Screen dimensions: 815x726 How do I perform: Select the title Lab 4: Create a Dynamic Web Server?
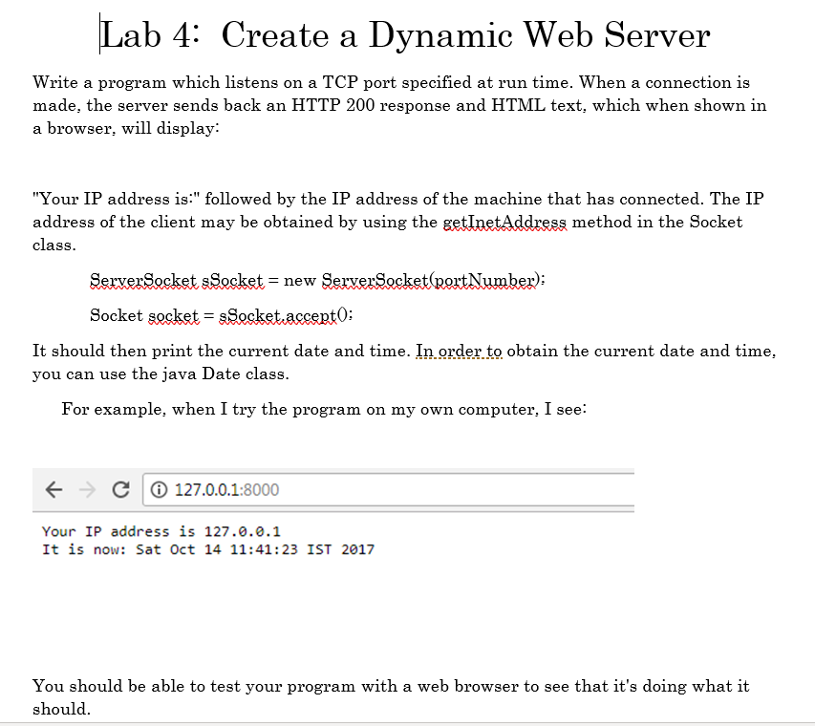(404, 34)
